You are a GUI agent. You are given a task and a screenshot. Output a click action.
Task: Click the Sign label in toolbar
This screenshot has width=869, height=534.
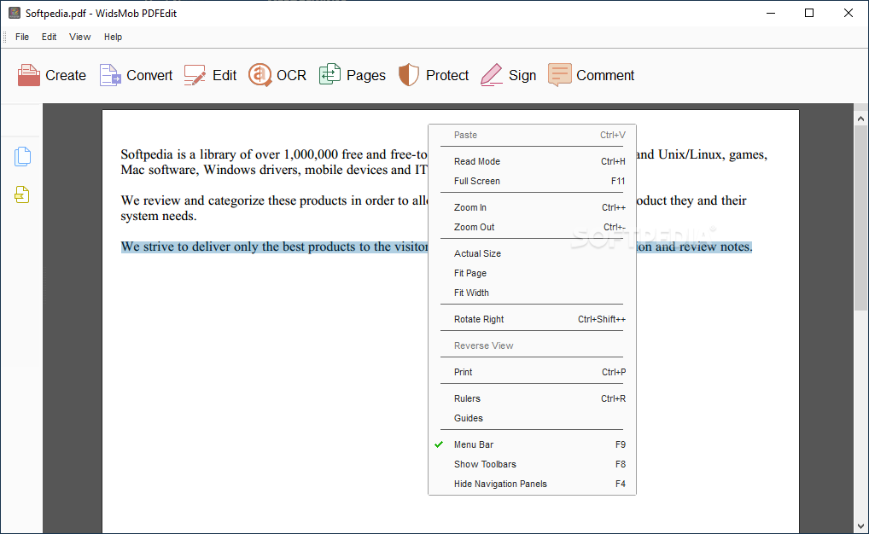522,75
